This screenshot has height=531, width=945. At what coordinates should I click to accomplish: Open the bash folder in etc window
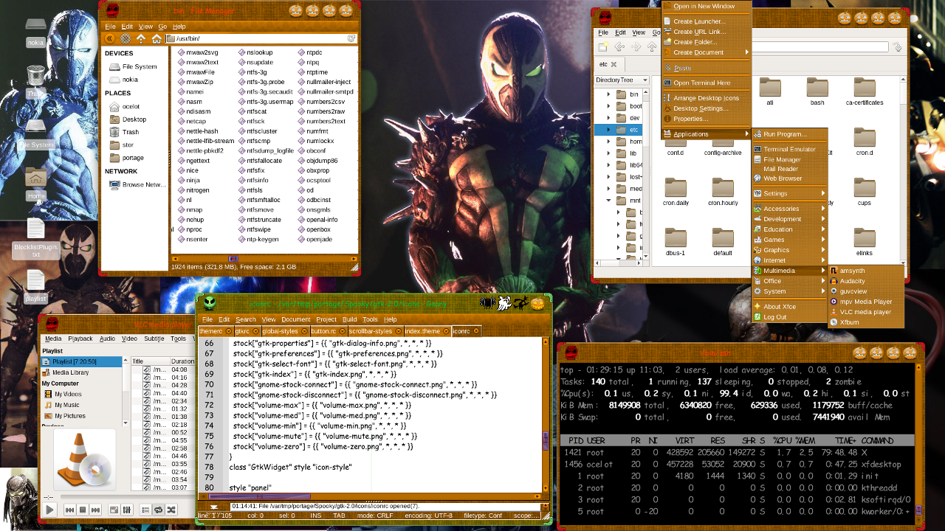click(817, 92)
